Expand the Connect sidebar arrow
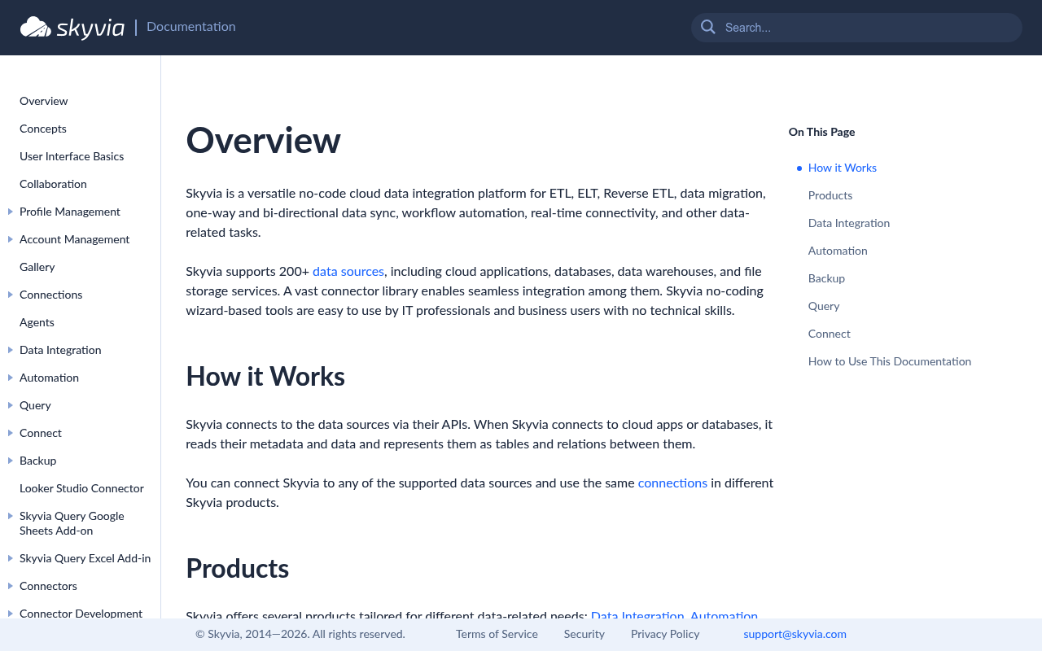The height and width of the screenshot is (651, 1042). click(11, 433)
